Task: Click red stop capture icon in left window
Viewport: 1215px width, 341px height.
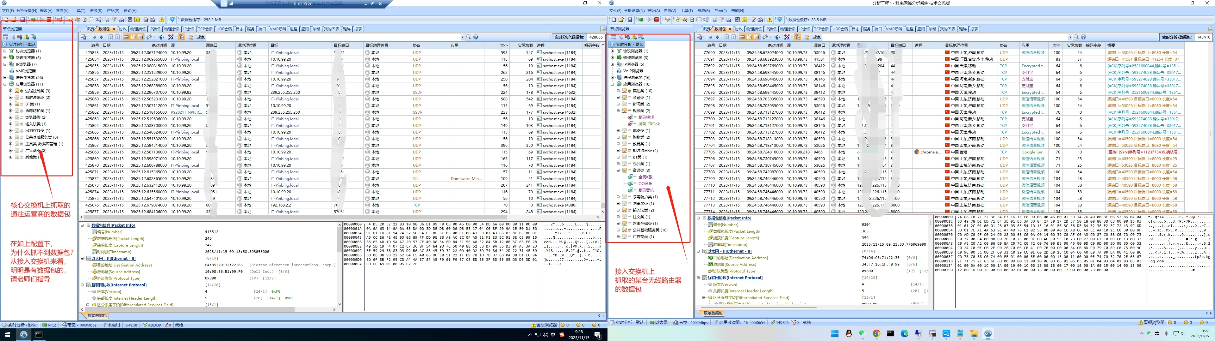Action: coord(49,20)
